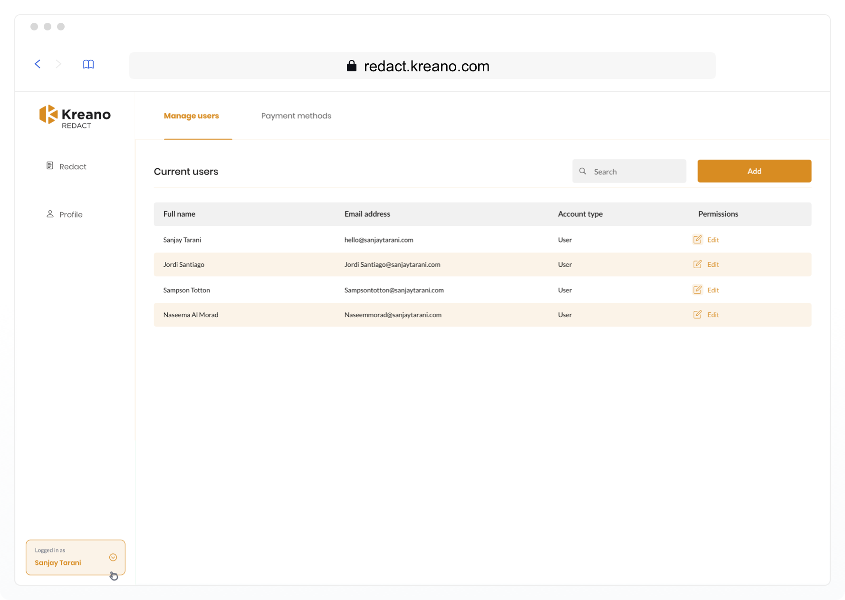Click edit pencil icon for Sanjay Tarani

tap(697, 240)
